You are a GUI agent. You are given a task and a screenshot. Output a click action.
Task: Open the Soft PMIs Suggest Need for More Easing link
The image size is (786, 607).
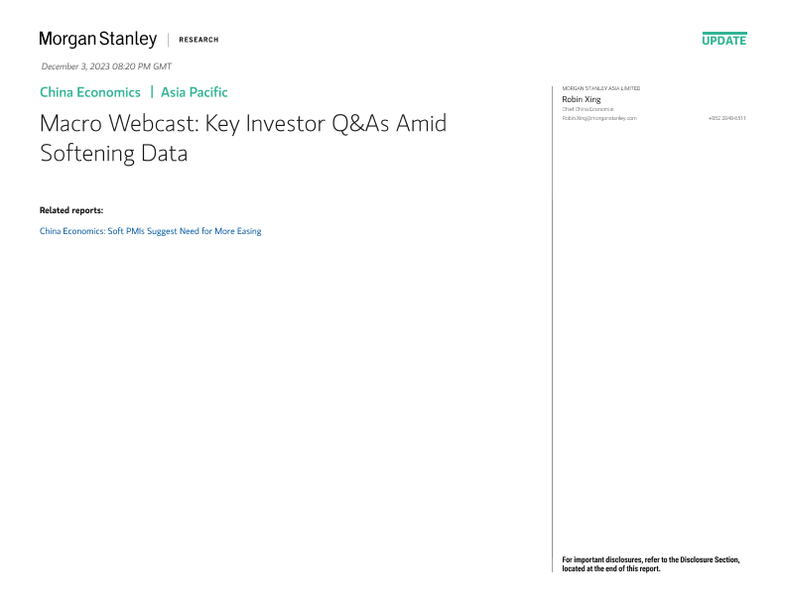(150, 231)
